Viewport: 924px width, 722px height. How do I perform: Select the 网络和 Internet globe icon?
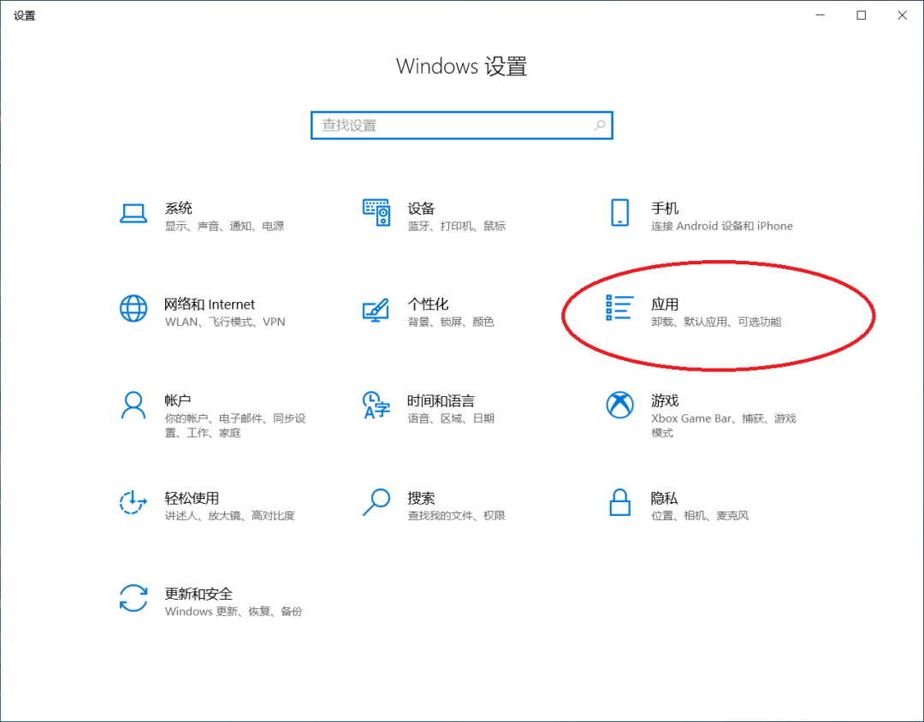(133, 309)
